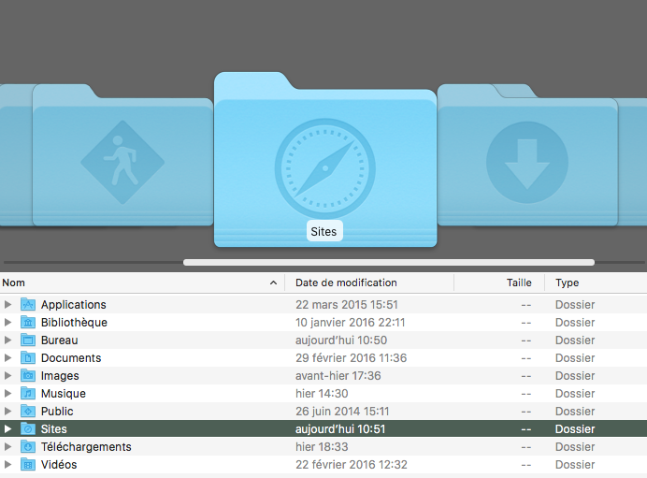Click date "22 février 2016 12:32"
The width and height of the screenshot is (647, 478).
point(352,464)
